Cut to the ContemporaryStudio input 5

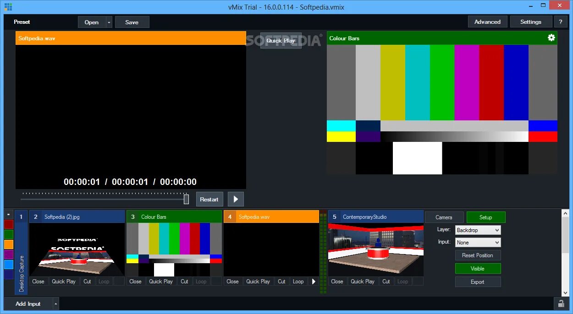[386, 282]
